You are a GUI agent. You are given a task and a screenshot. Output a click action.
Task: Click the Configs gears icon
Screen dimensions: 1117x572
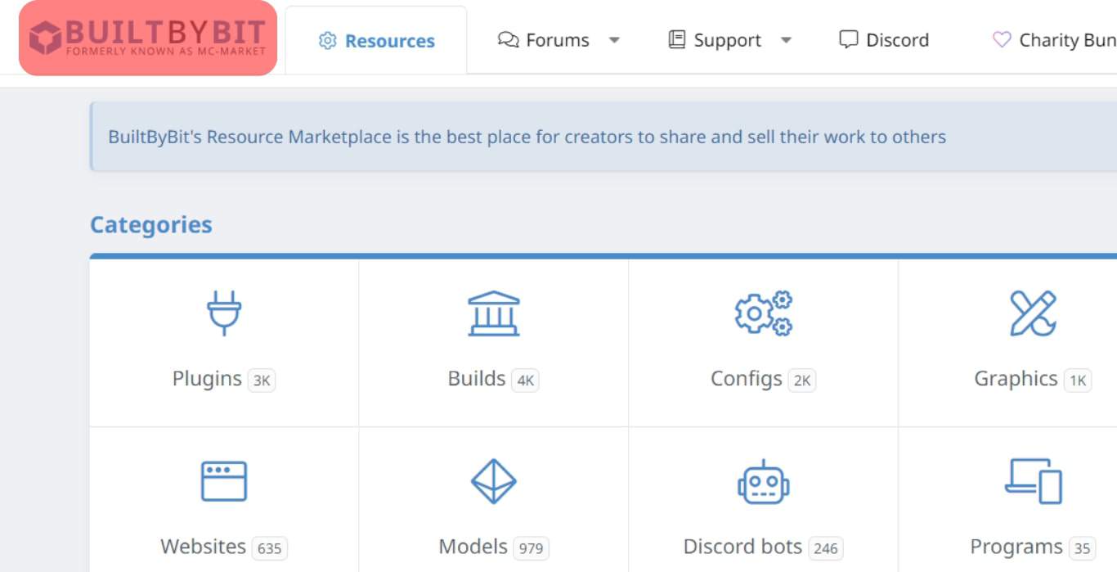pos(762,313)
